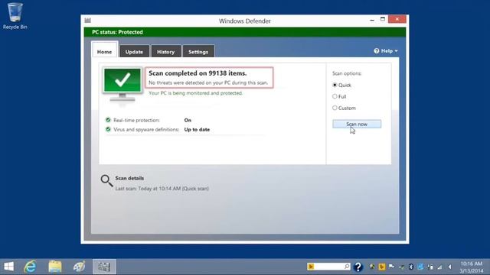
Task: Click the Action Center flag tray icon
Action: coord(391,267)
